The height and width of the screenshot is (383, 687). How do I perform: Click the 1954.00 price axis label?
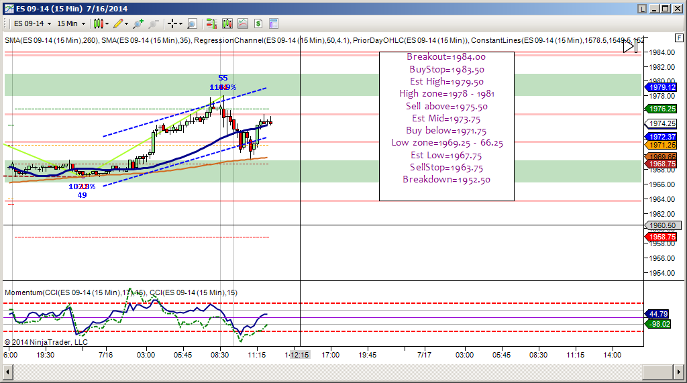pyautogui.click(x=662, y=273)
